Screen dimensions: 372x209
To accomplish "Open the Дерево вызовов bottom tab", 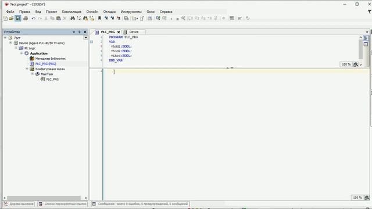I will (19, 204).
